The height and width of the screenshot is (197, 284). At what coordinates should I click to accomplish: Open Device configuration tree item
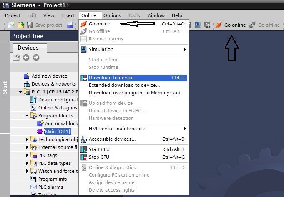(58, 100)
